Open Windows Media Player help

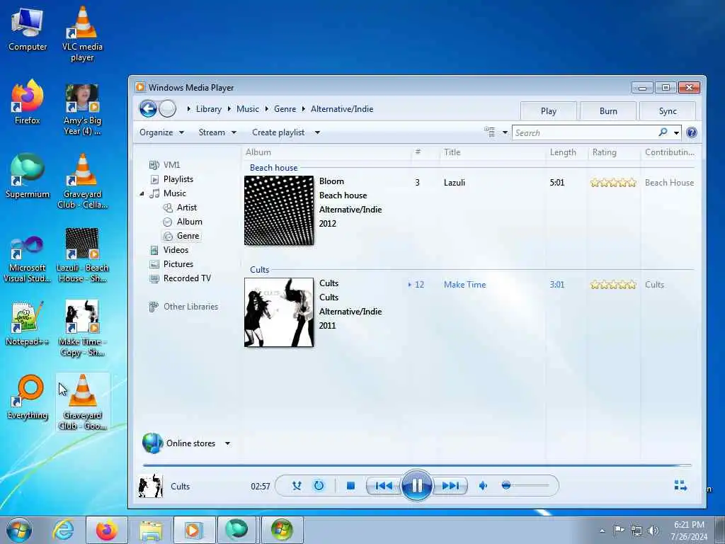pyautogui.click(x=691, y=132)
